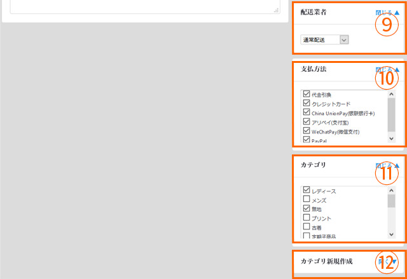The height and width of the screenshot is (279, 407).
Task: Uncheck the クレジットカード payment option
Action: click(307, 104)
